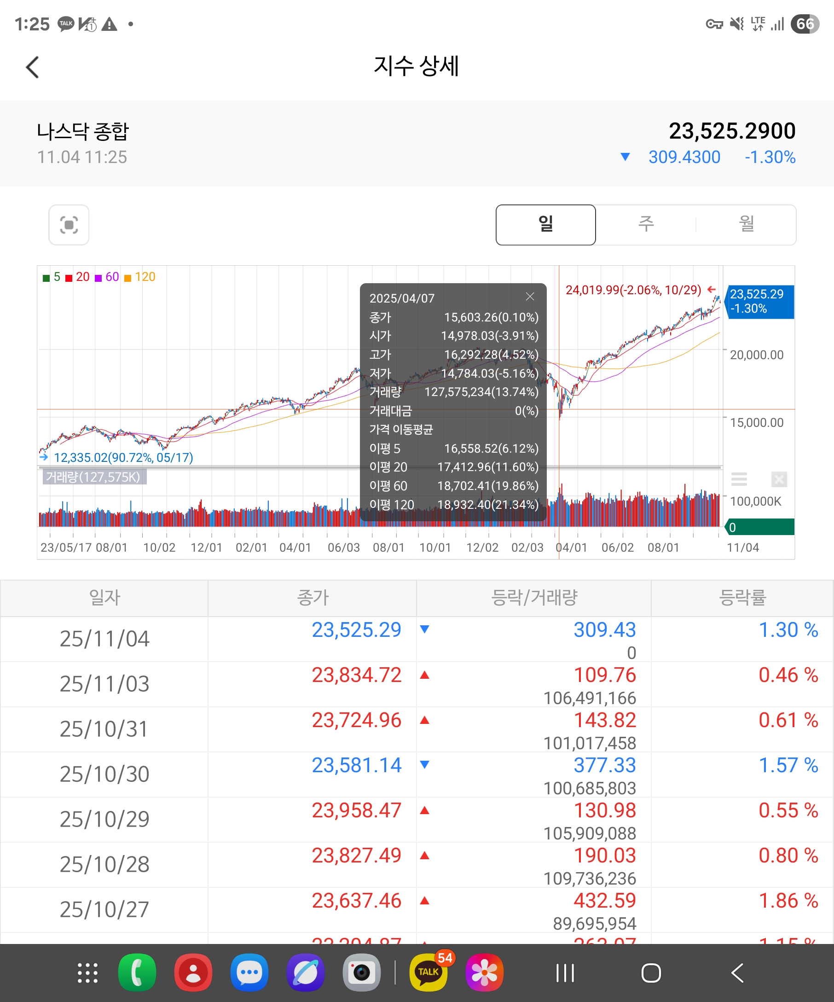Toggle the 5-day moving average legend
Viewport: 834px width, 1002px height.
click(52, 277)
